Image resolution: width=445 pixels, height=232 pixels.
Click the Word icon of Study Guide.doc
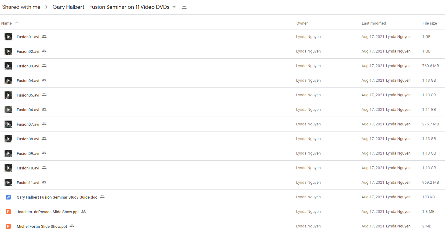coord(8,197)
